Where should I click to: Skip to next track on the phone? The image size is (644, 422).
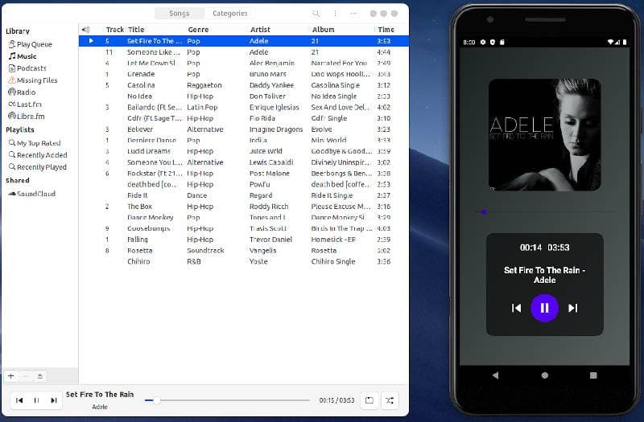pyautogui.click(x=573, y=308)
